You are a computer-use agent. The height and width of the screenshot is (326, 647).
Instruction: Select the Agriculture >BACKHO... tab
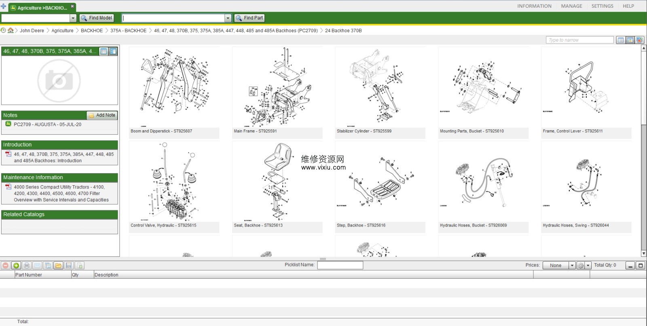tap(42, 7)
